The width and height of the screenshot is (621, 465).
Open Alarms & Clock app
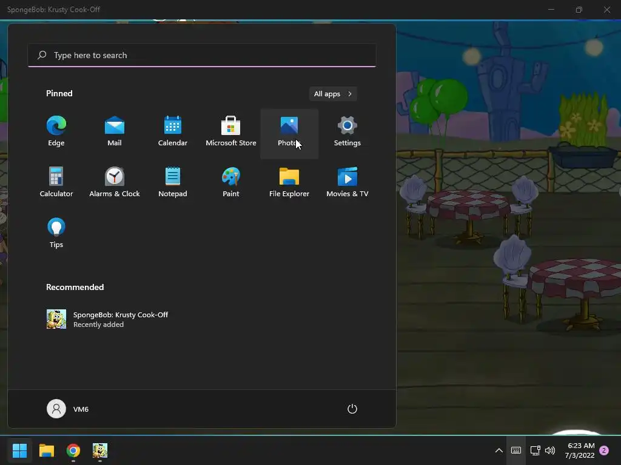tap(115, 183)
